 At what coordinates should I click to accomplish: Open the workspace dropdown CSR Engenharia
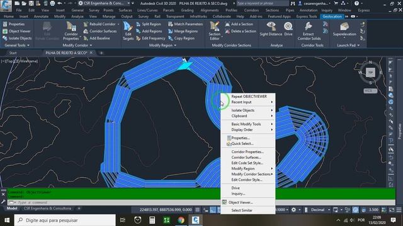(104, 3)
